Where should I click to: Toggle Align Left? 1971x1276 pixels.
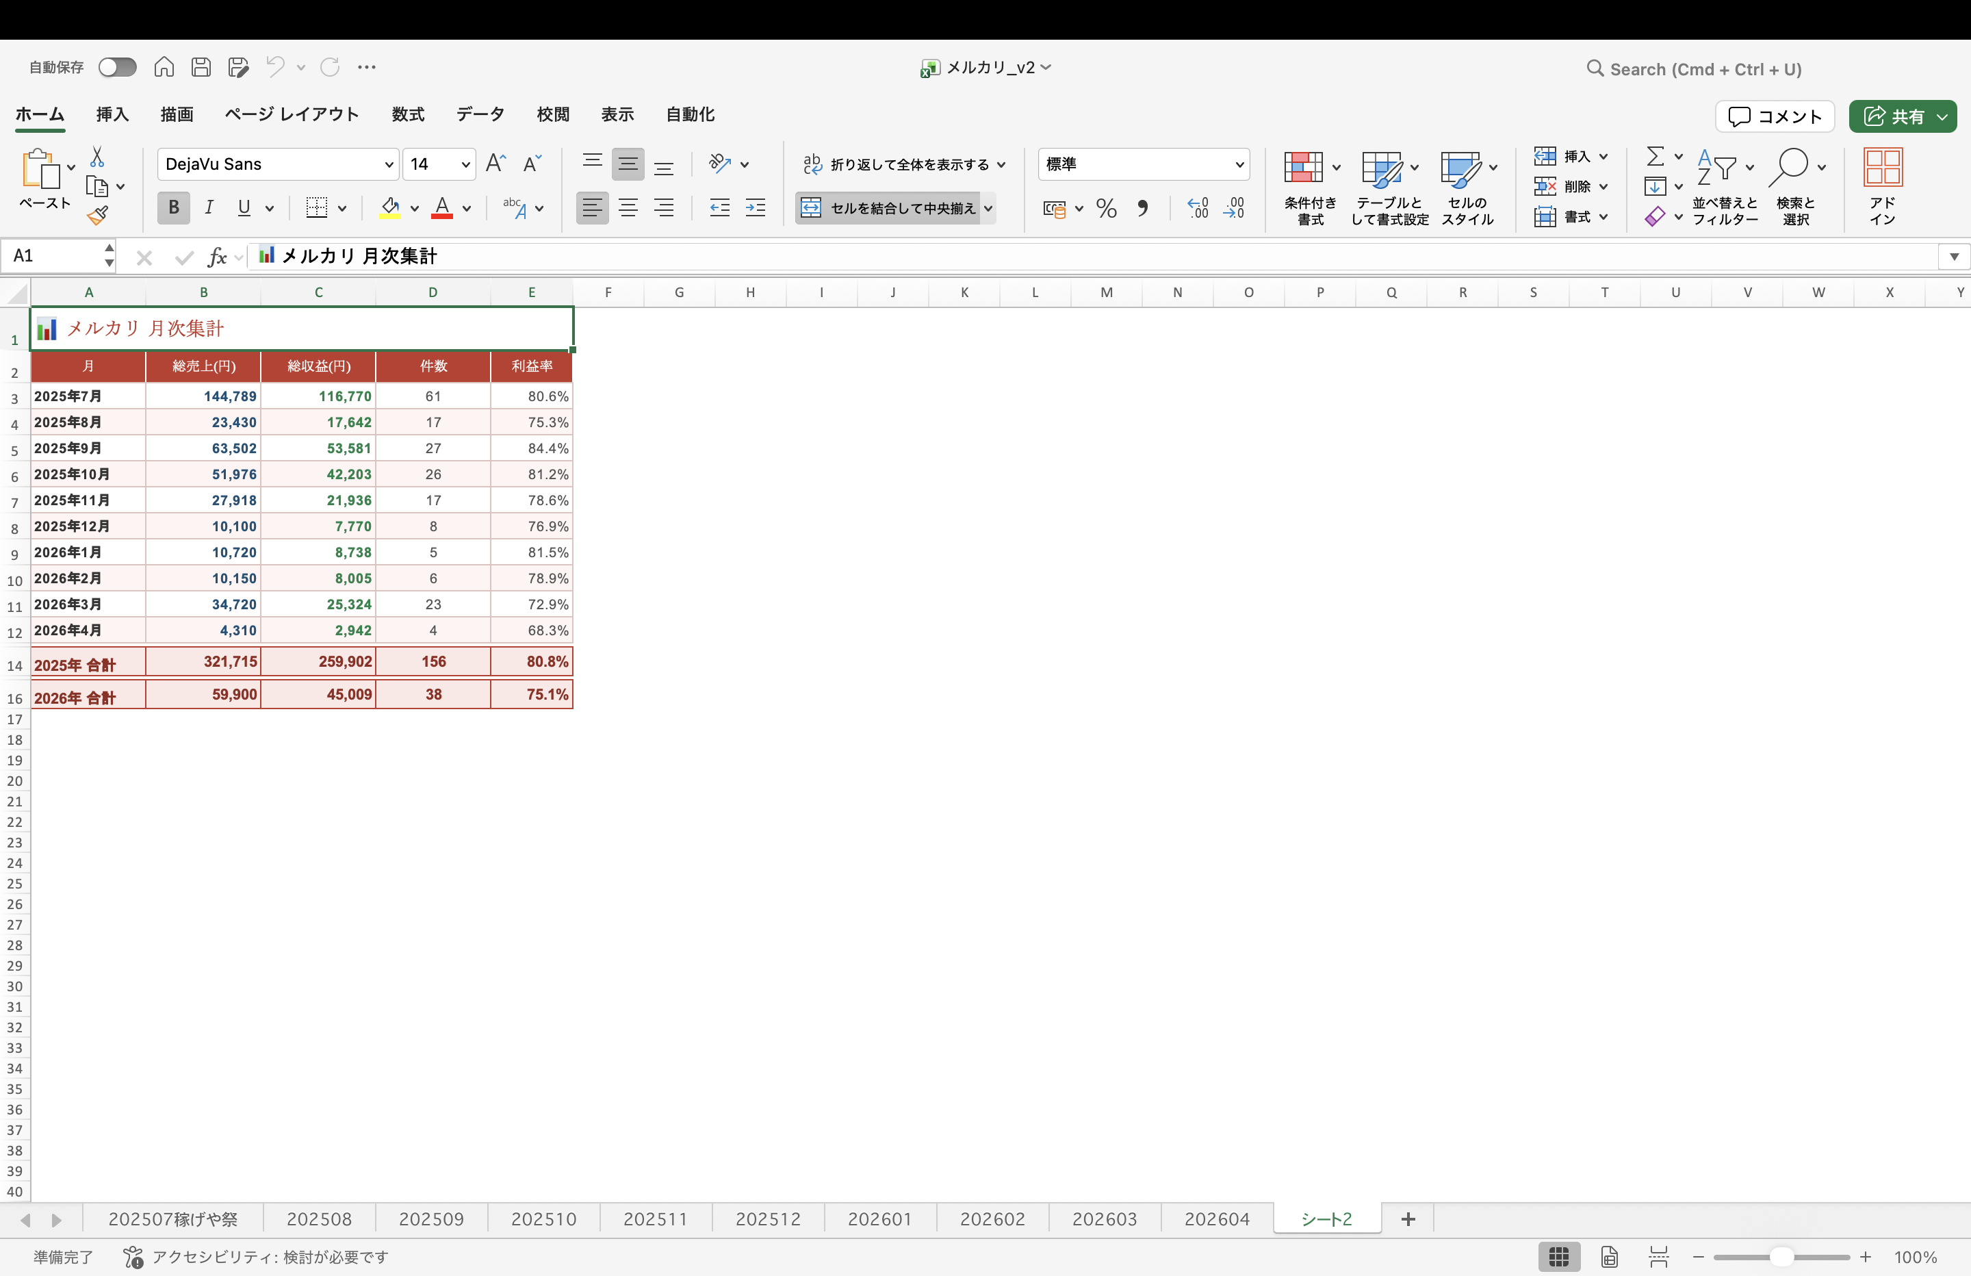pos(592,208)
